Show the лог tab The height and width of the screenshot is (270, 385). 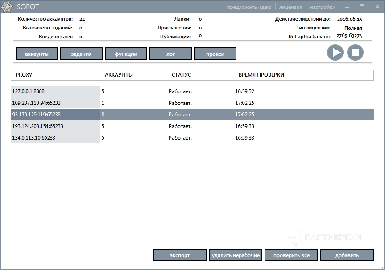click(x=170, y=54)
